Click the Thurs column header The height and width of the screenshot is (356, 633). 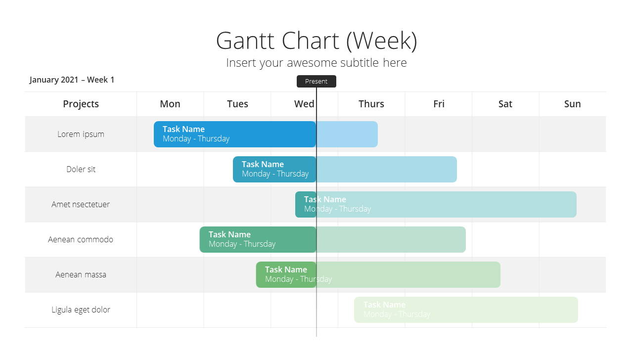coord(371,104)
